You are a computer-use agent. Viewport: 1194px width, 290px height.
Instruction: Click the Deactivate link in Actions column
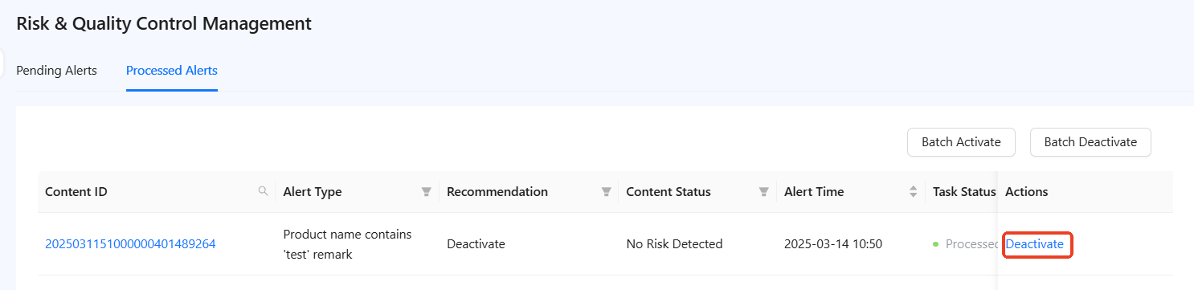pos(1034,244)
